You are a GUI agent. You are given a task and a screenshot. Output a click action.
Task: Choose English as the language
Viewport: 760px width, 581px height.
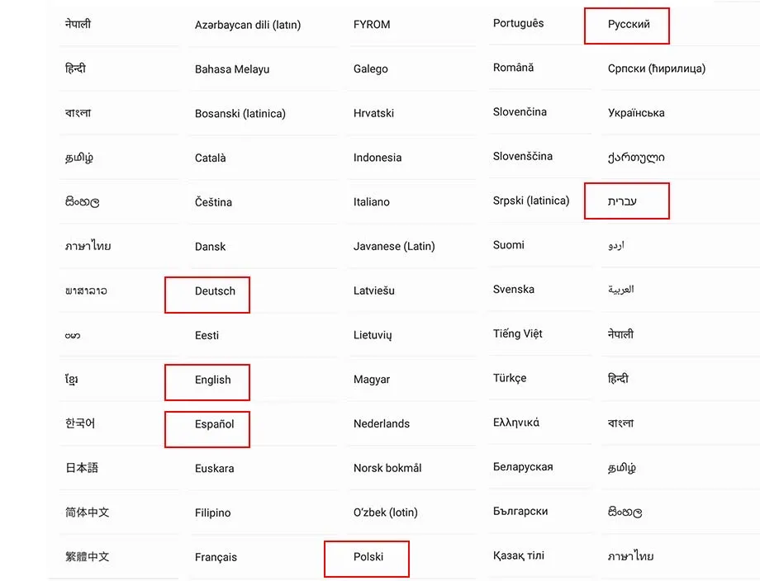[x=213, y=380]
